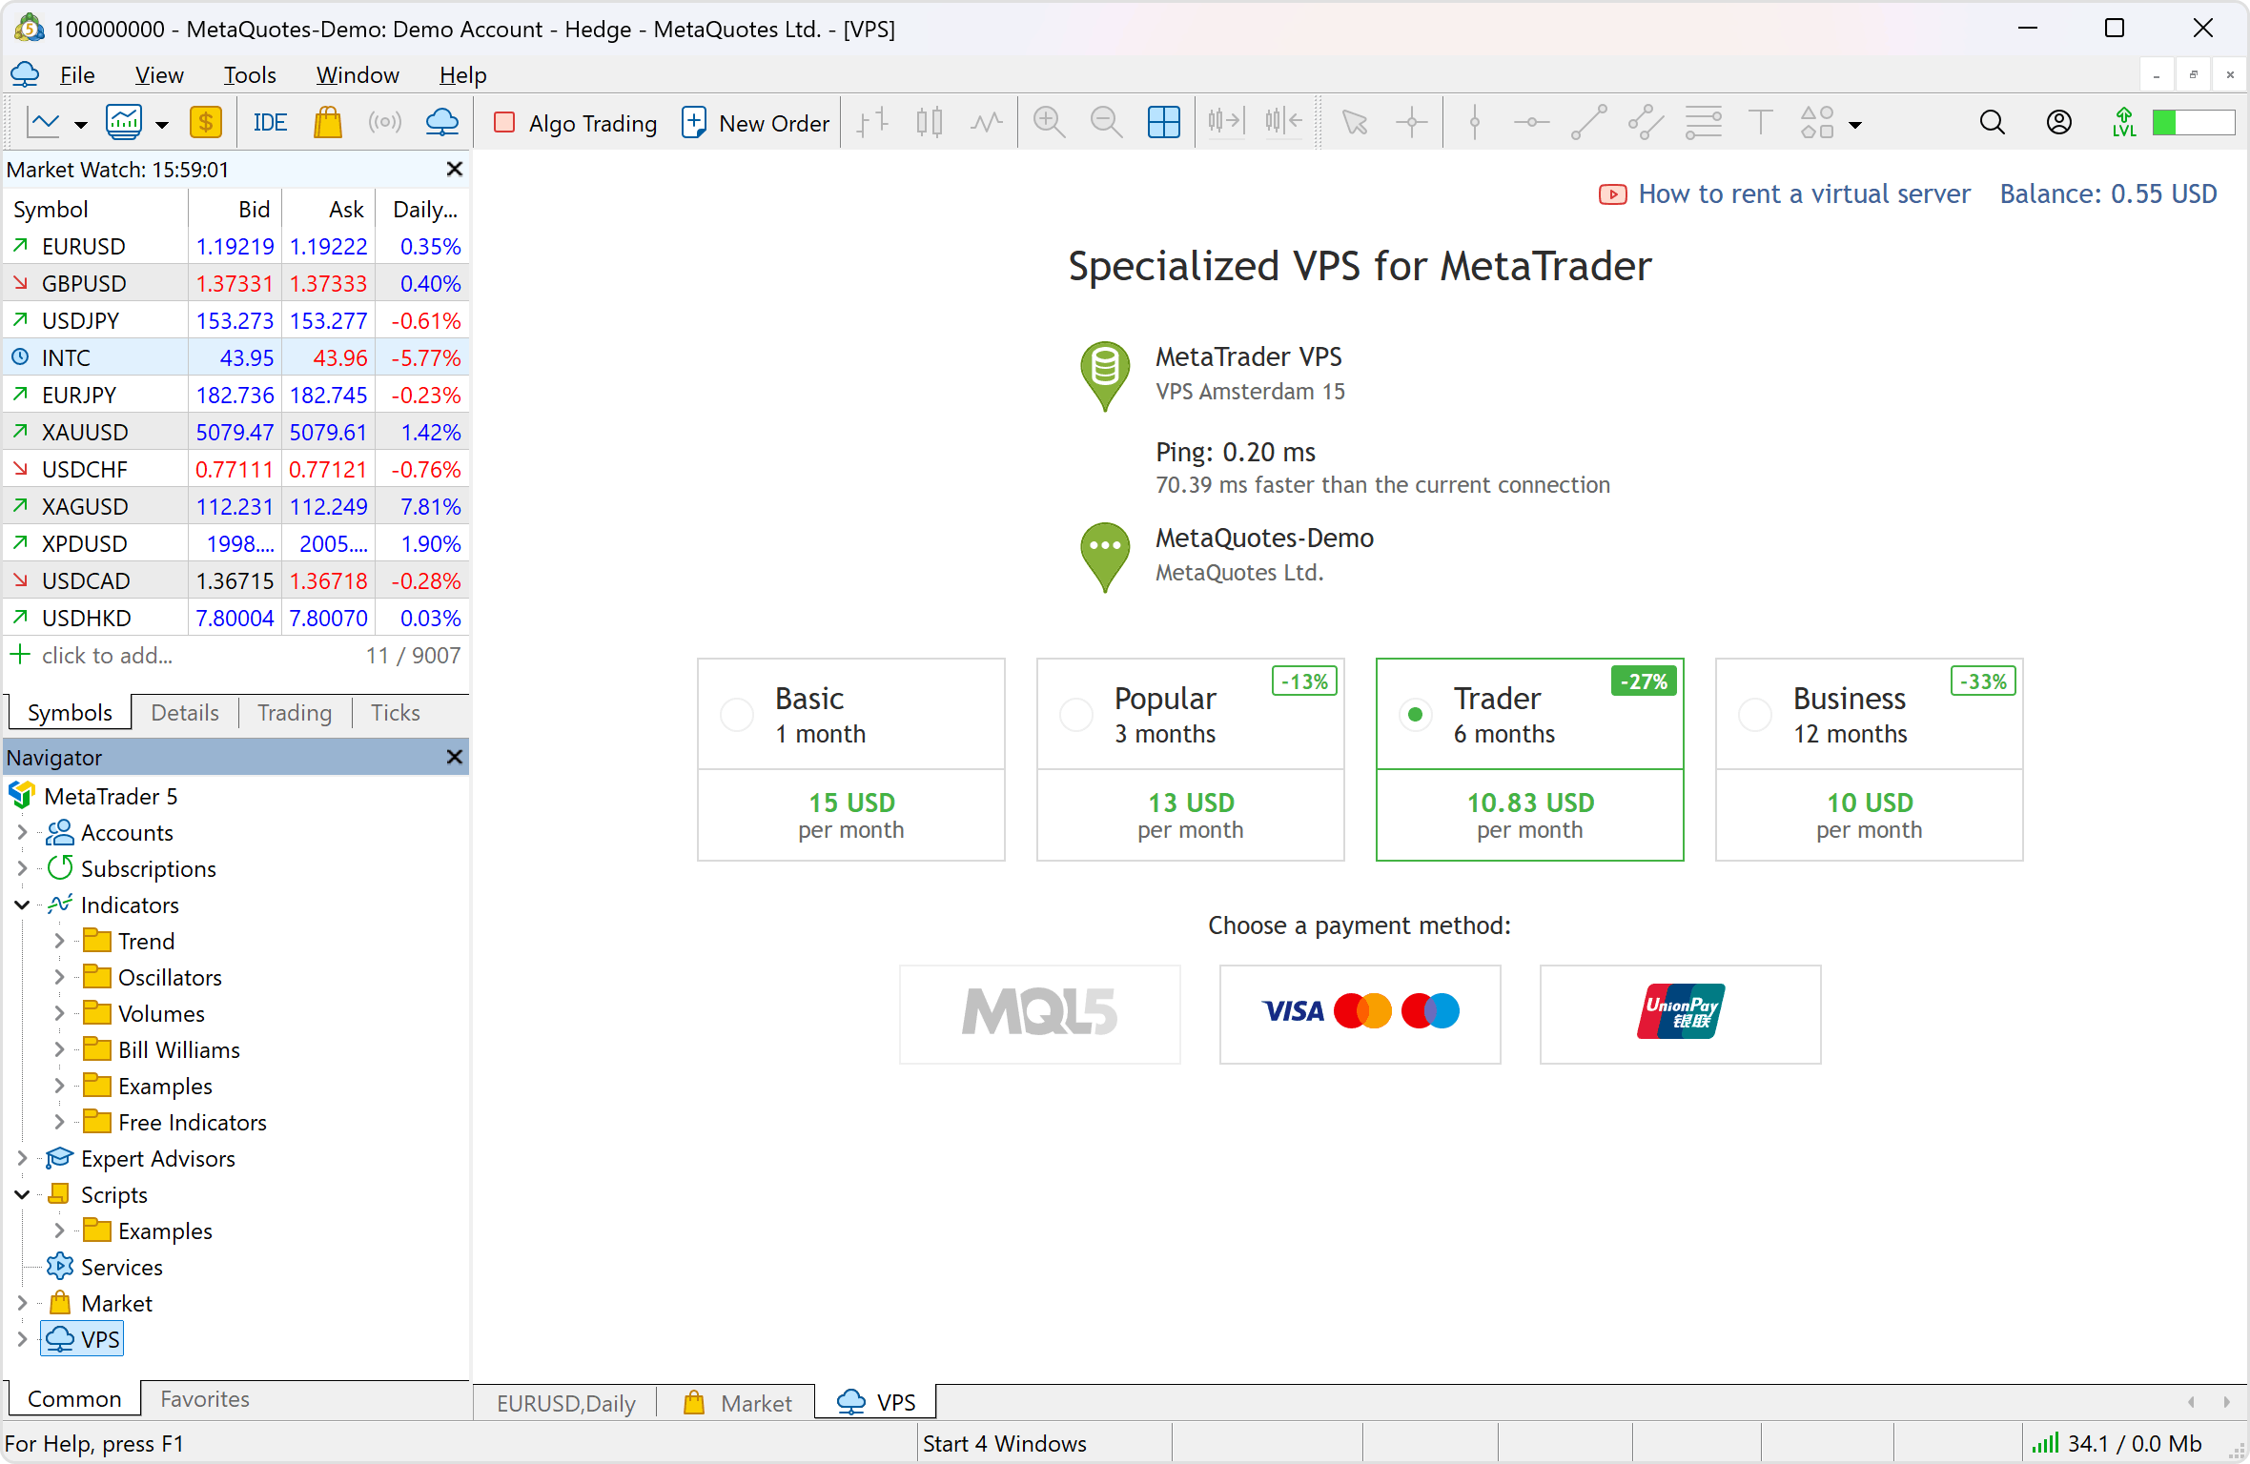Collapse the Indicators tree node
This screenshot has width=2250, height=1464.
[x=22, y=905]
